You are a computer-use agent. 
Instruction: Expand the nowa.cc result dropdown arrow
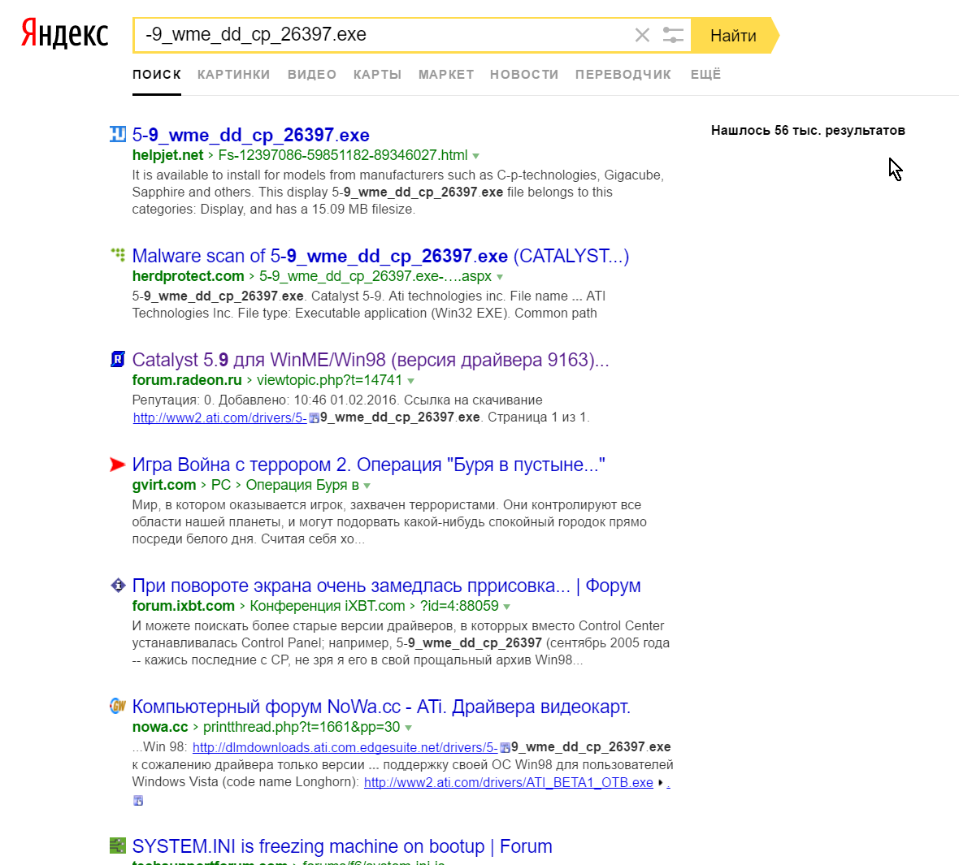(x=409, y=728)
